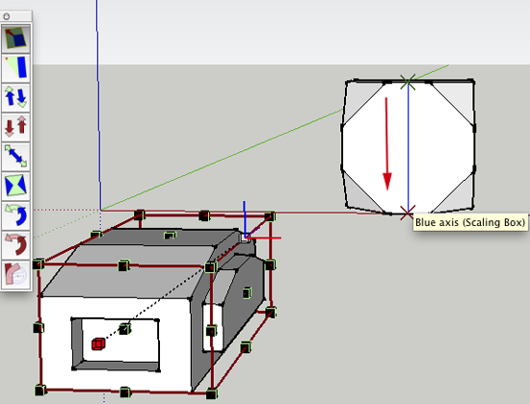Click the red downward arrow in the octagon

[387, 143]
